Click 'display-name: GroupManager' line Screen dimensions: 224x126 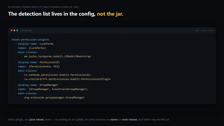click(x=38, y=85)
